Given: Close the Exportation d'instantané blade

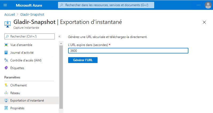Looking at the screenshot, I should tap(204, 22).
